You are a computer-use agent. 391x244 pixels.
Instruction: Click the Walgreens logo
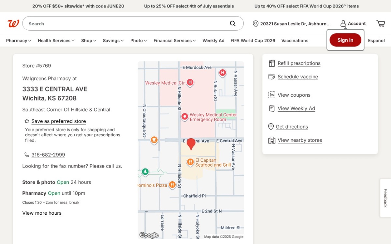coord(13,23)
